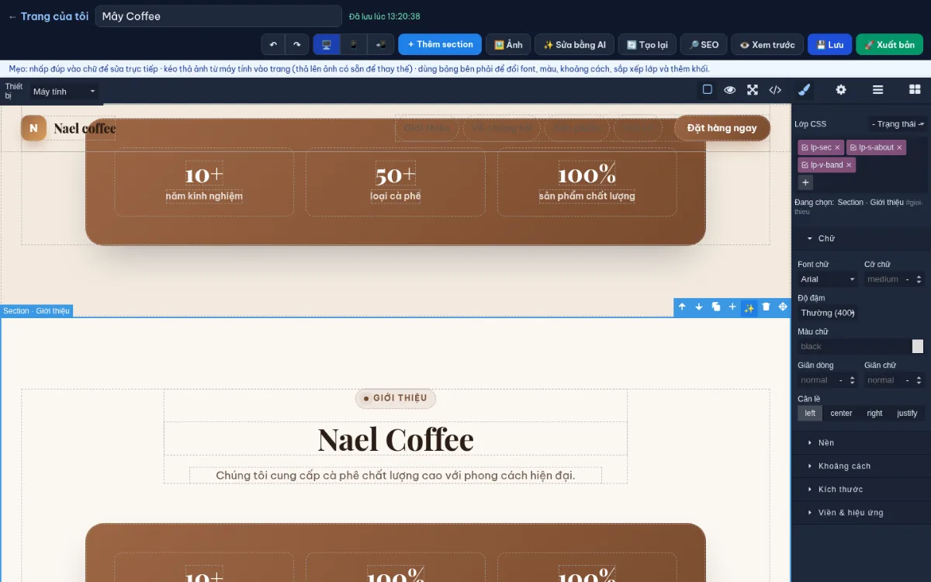Image resolution: width=931 pixels, height=582 pixels.
Task: Collapse the Chữ section
Action: 861,238
